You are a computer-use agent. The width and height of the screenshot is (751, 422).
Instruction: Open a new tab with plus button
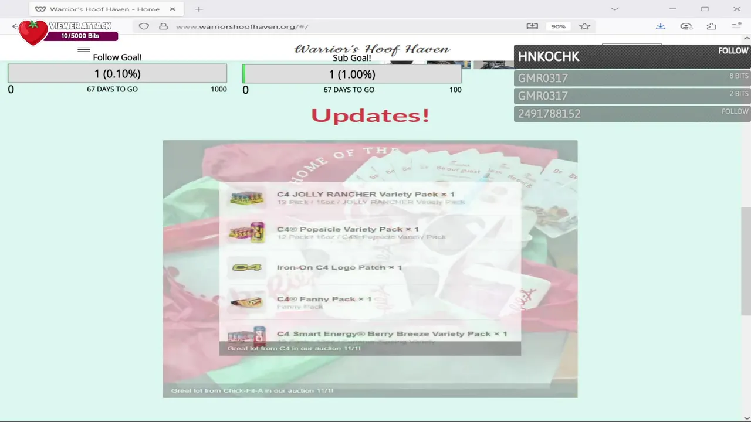(199, 9)
